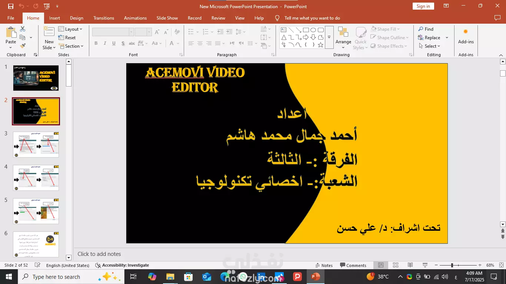Click the Ribbon Display Options icon

446,6
